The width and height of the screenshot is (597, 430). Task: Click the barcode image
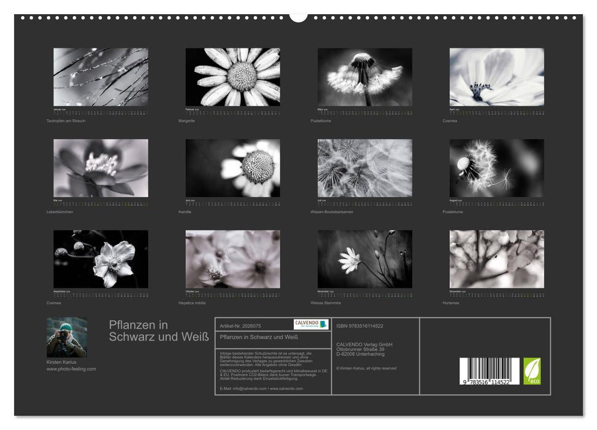pos(489,372)
